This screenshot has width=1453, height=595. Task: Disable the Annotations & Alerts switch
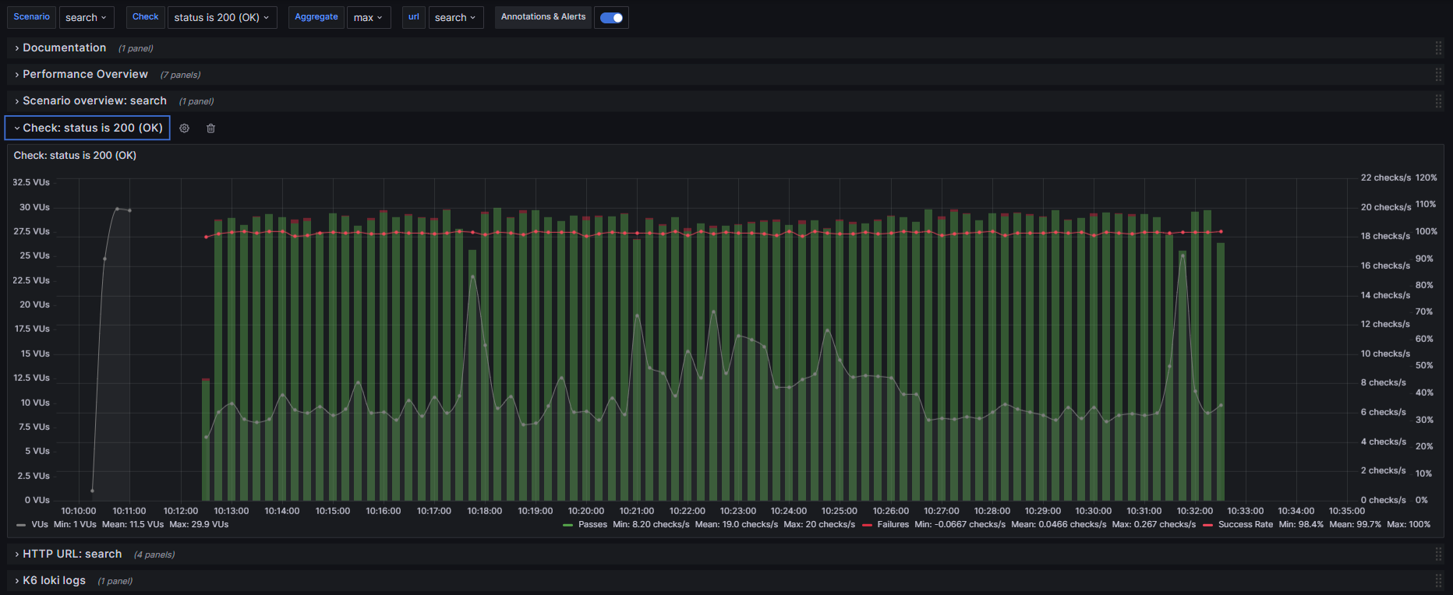[x=611, y=18]
